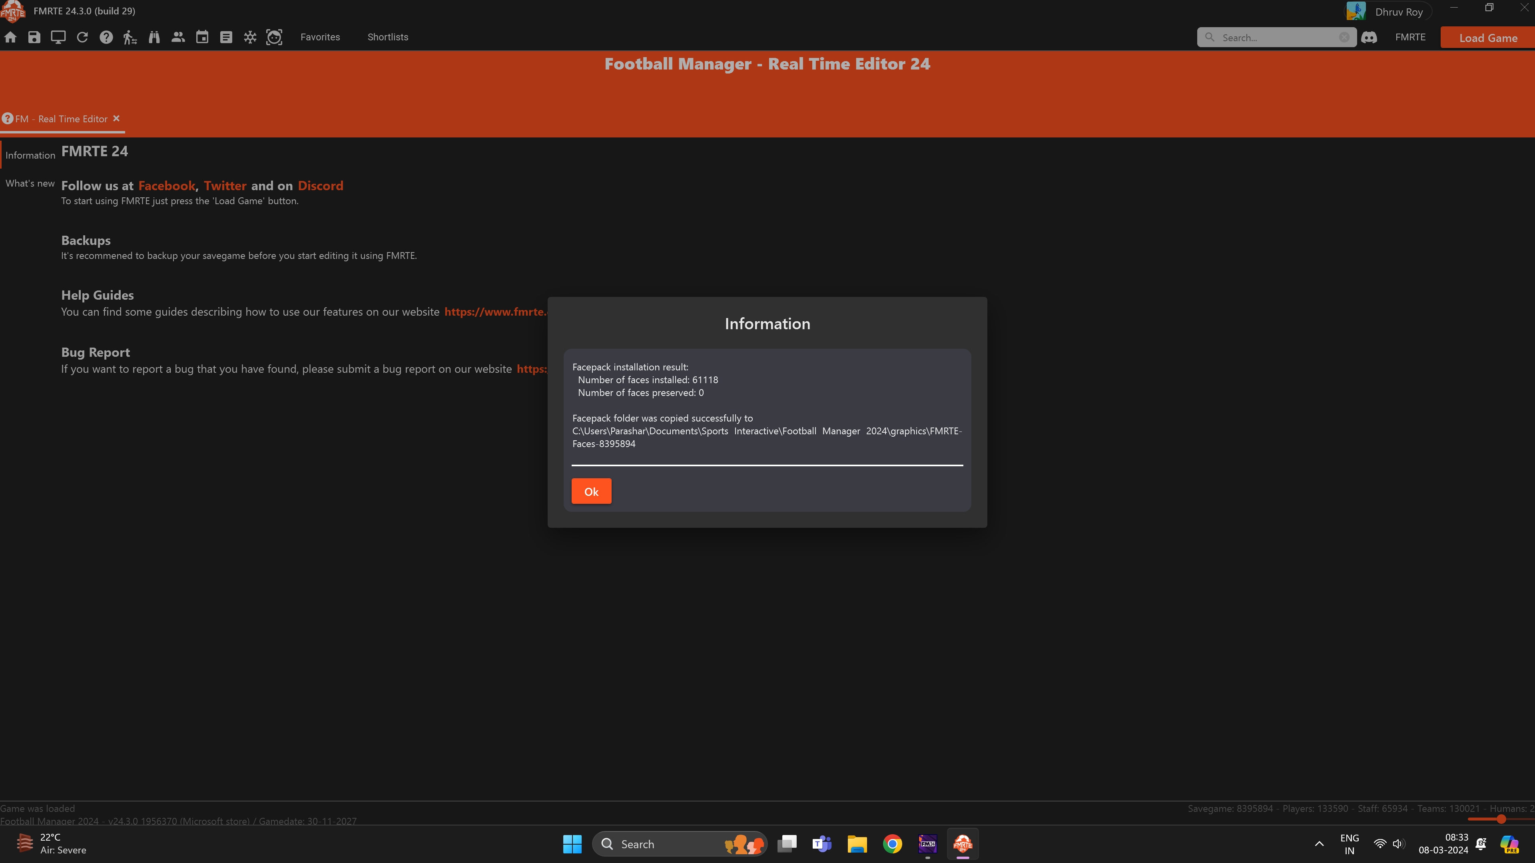Click 'Number of faces installed: 61118' text
This screenshot has height=863, width=1535.
(x=648, y=380)
